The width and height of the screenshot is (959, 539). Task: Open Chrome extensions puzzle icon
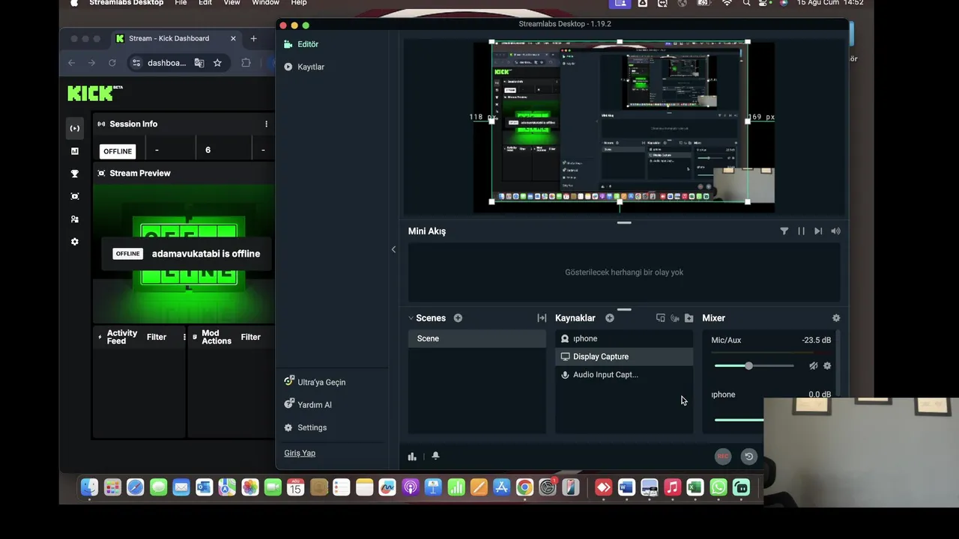[x=246, y=63]
